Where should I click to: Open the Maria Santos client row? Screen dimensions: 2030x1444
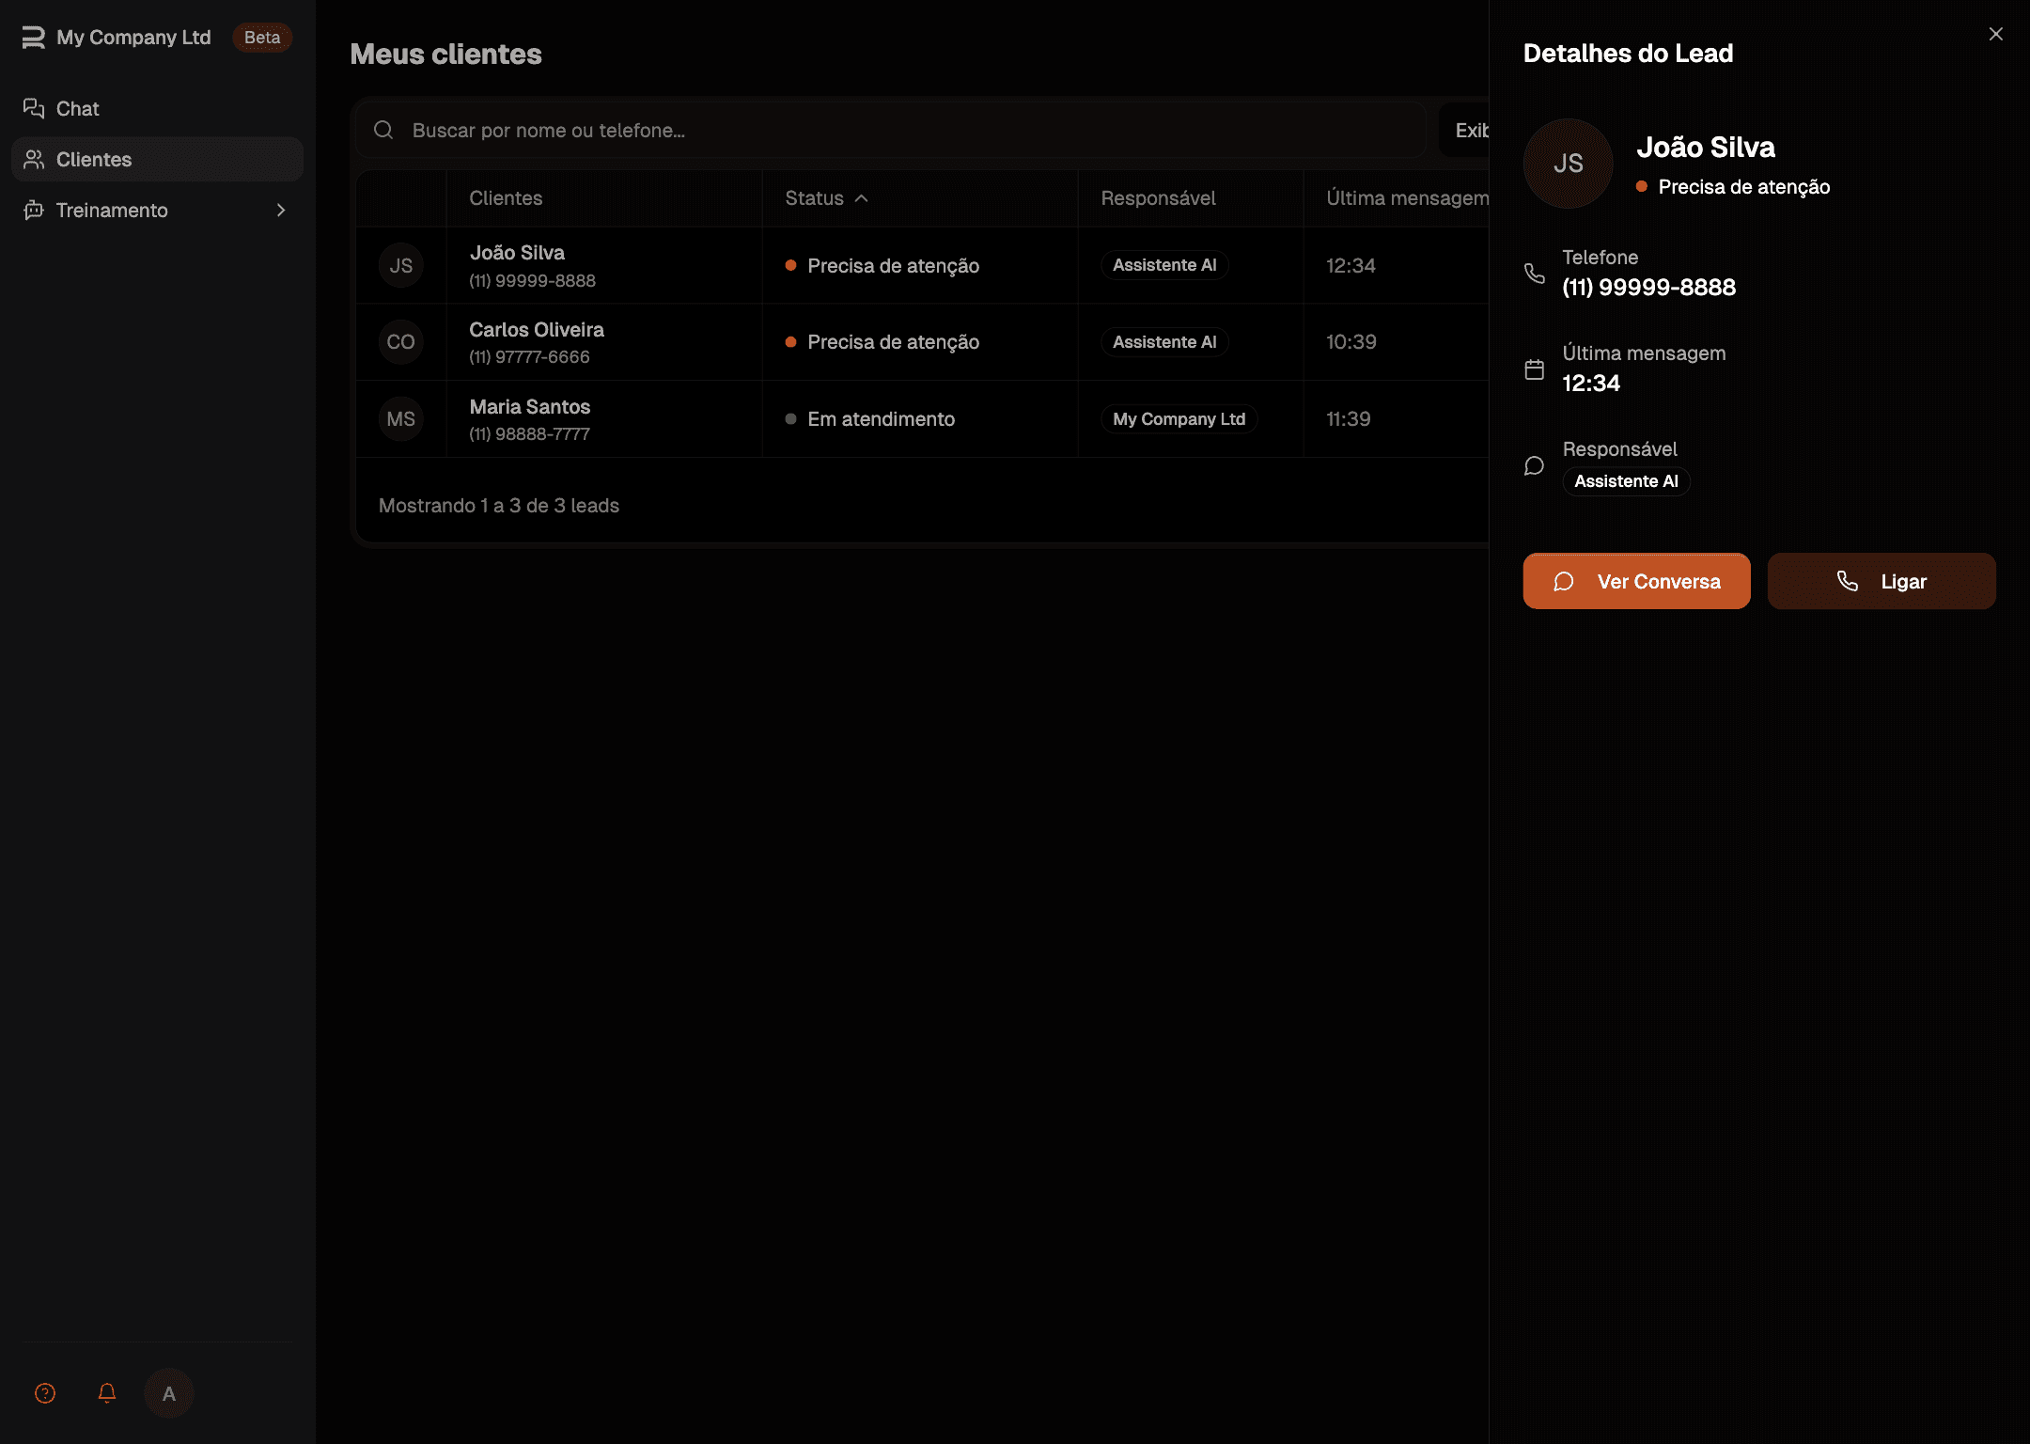[x=530, y=419]
